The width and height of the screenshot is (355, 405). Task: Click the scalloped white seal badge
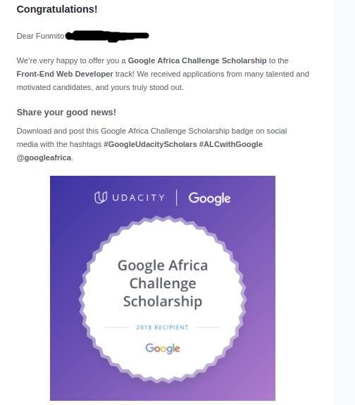click(x=163, y=299)
